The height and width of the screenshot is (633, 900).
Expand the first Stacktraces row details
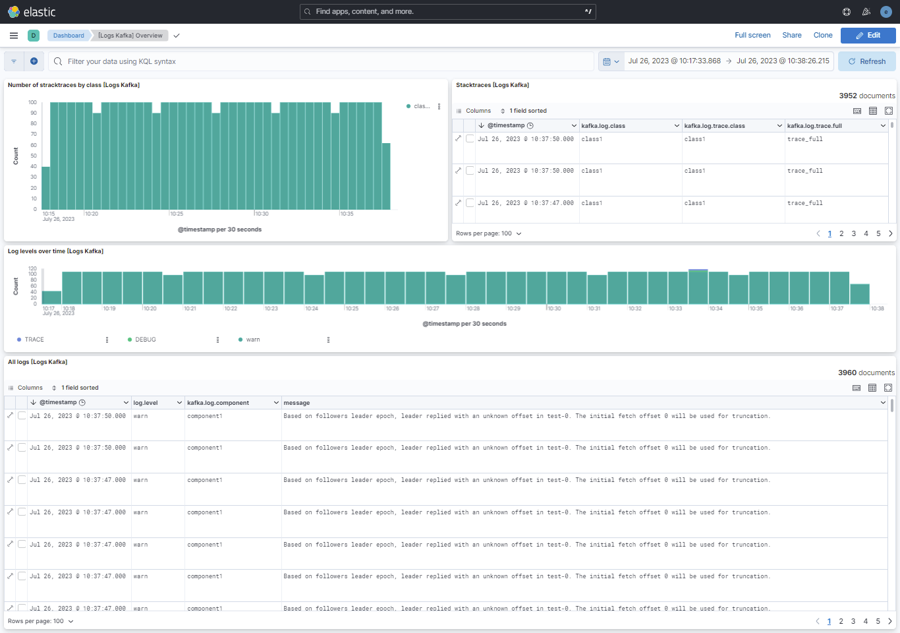[459, 138]
